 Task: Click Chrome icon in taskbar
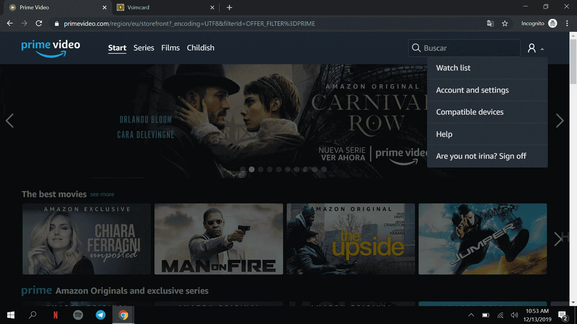[x=123, y=315]
